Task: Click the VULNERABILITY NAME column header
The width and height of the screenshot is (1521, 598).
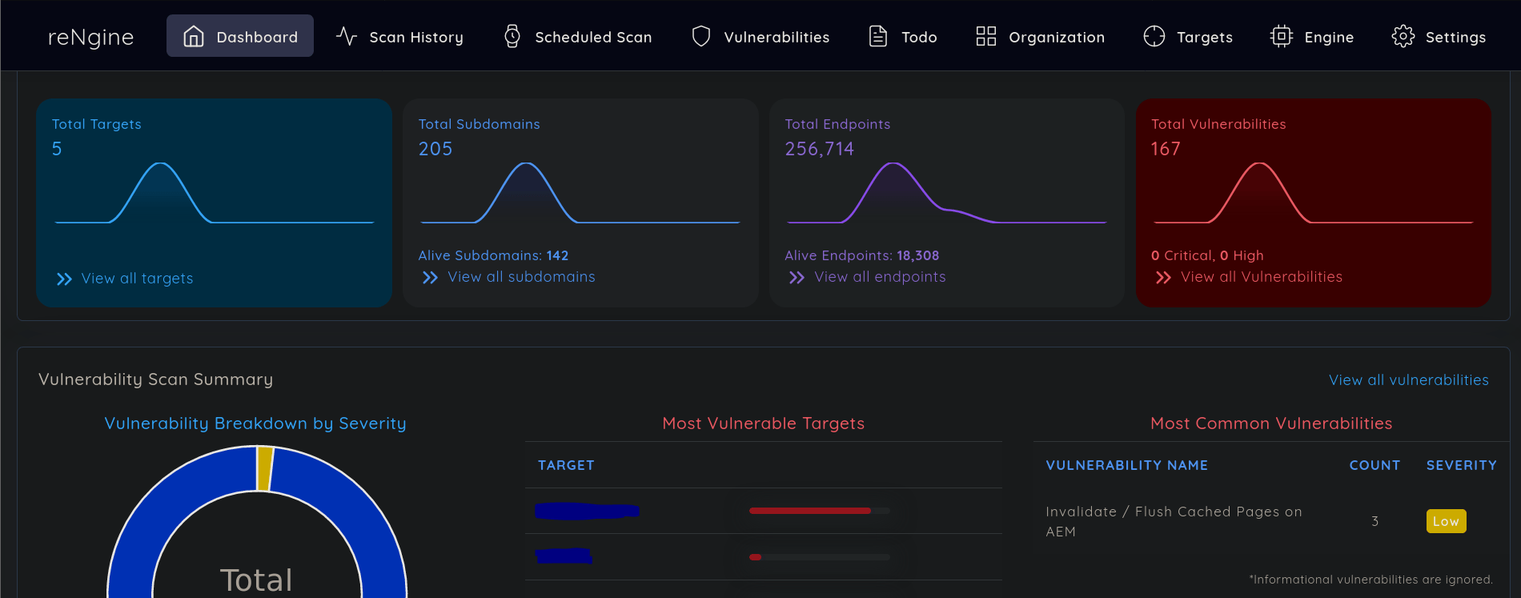Action: click(x=1127, y=465)
